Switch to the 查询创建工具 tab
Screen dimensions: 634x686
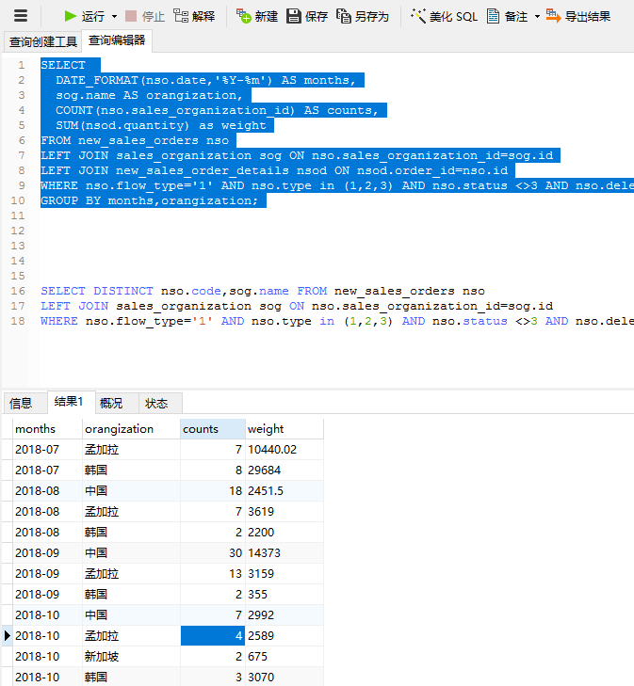42,41
